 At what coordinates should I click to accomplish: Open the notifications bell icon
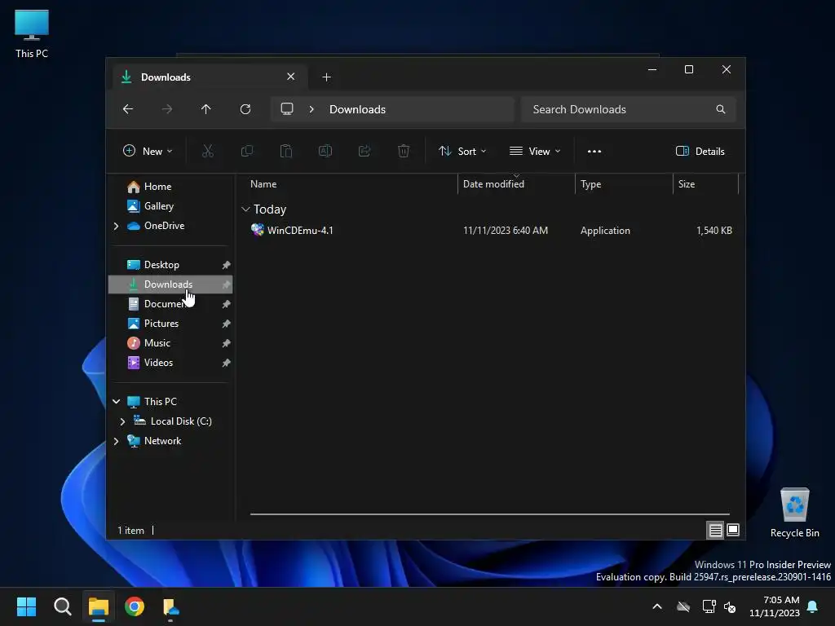[x=813, y=606]
